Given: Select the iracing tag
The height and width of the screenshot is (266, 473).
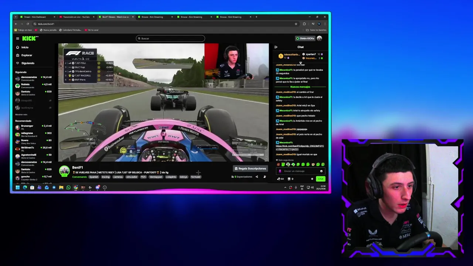Looking at the screenshot, I should click(106, 177).
